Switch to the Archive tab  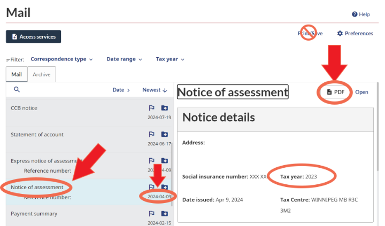42,74
